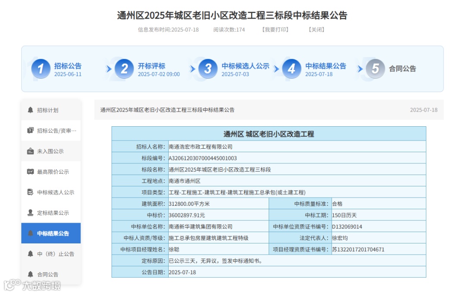Click the bell icon beside 合同公告 in sidebar

(30, 274)
